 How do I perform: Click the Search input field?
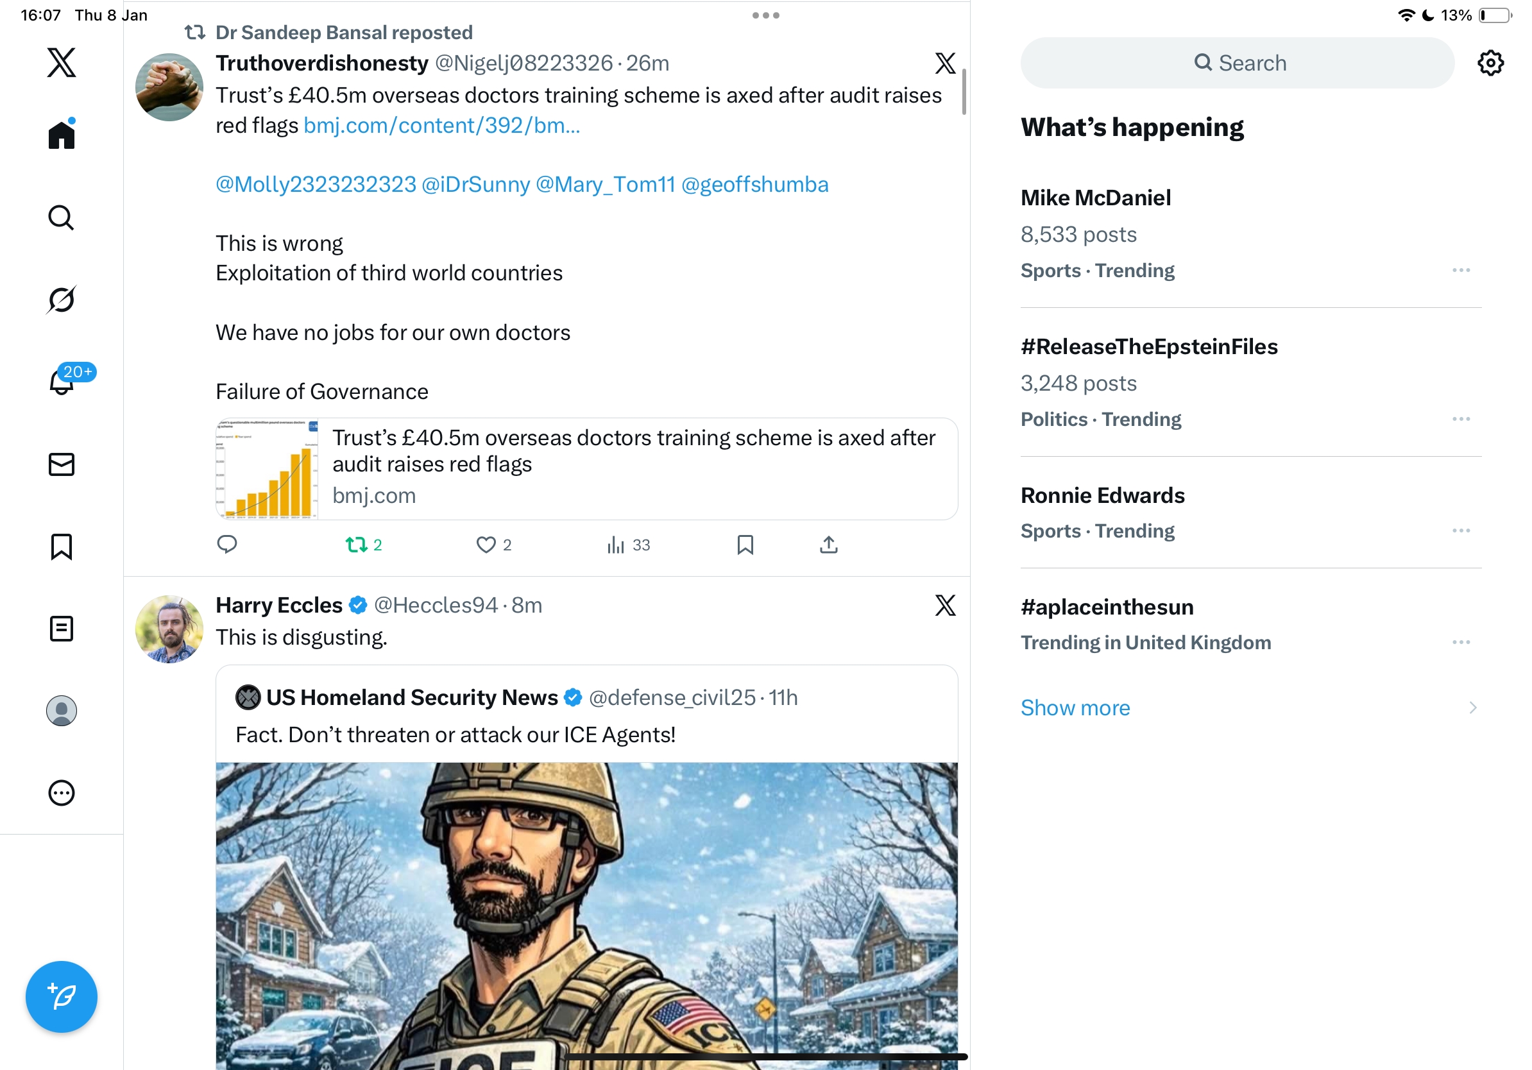coord(1237,63)
